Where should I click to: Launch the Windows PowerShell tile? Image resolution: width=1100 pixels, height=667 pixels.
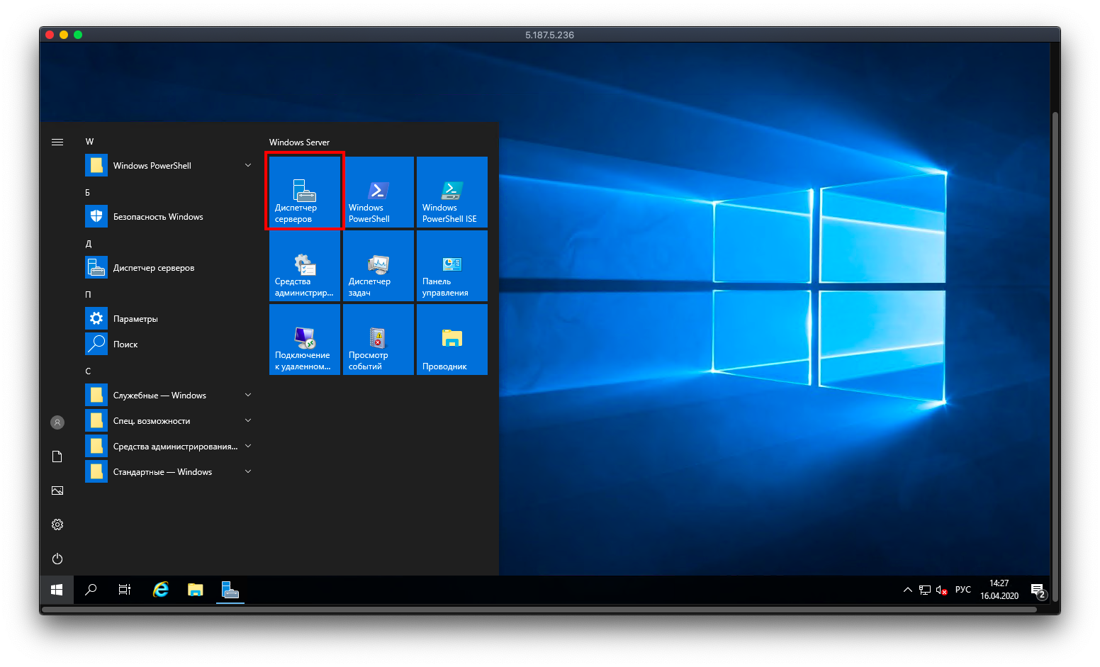tap(378, 191)
